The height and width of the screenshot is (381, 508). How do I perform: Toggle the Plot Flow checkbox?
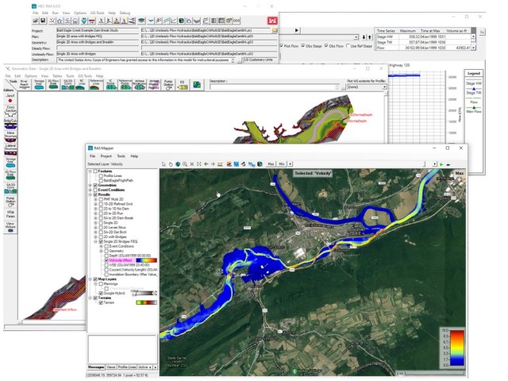tap(281, 46)
